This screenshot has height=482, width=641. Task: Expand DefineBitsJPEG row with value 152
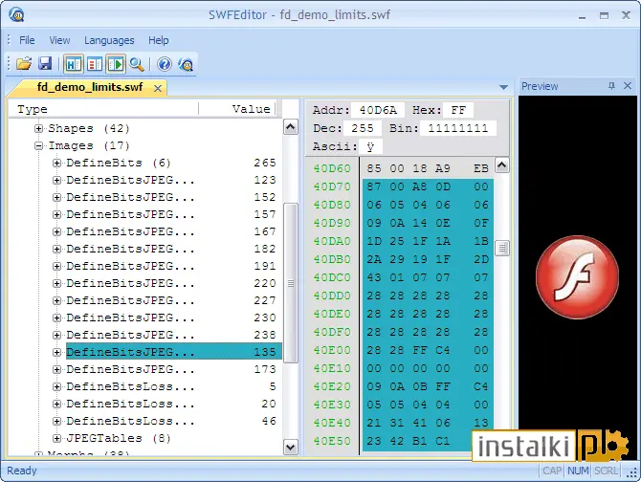[56, 197]
